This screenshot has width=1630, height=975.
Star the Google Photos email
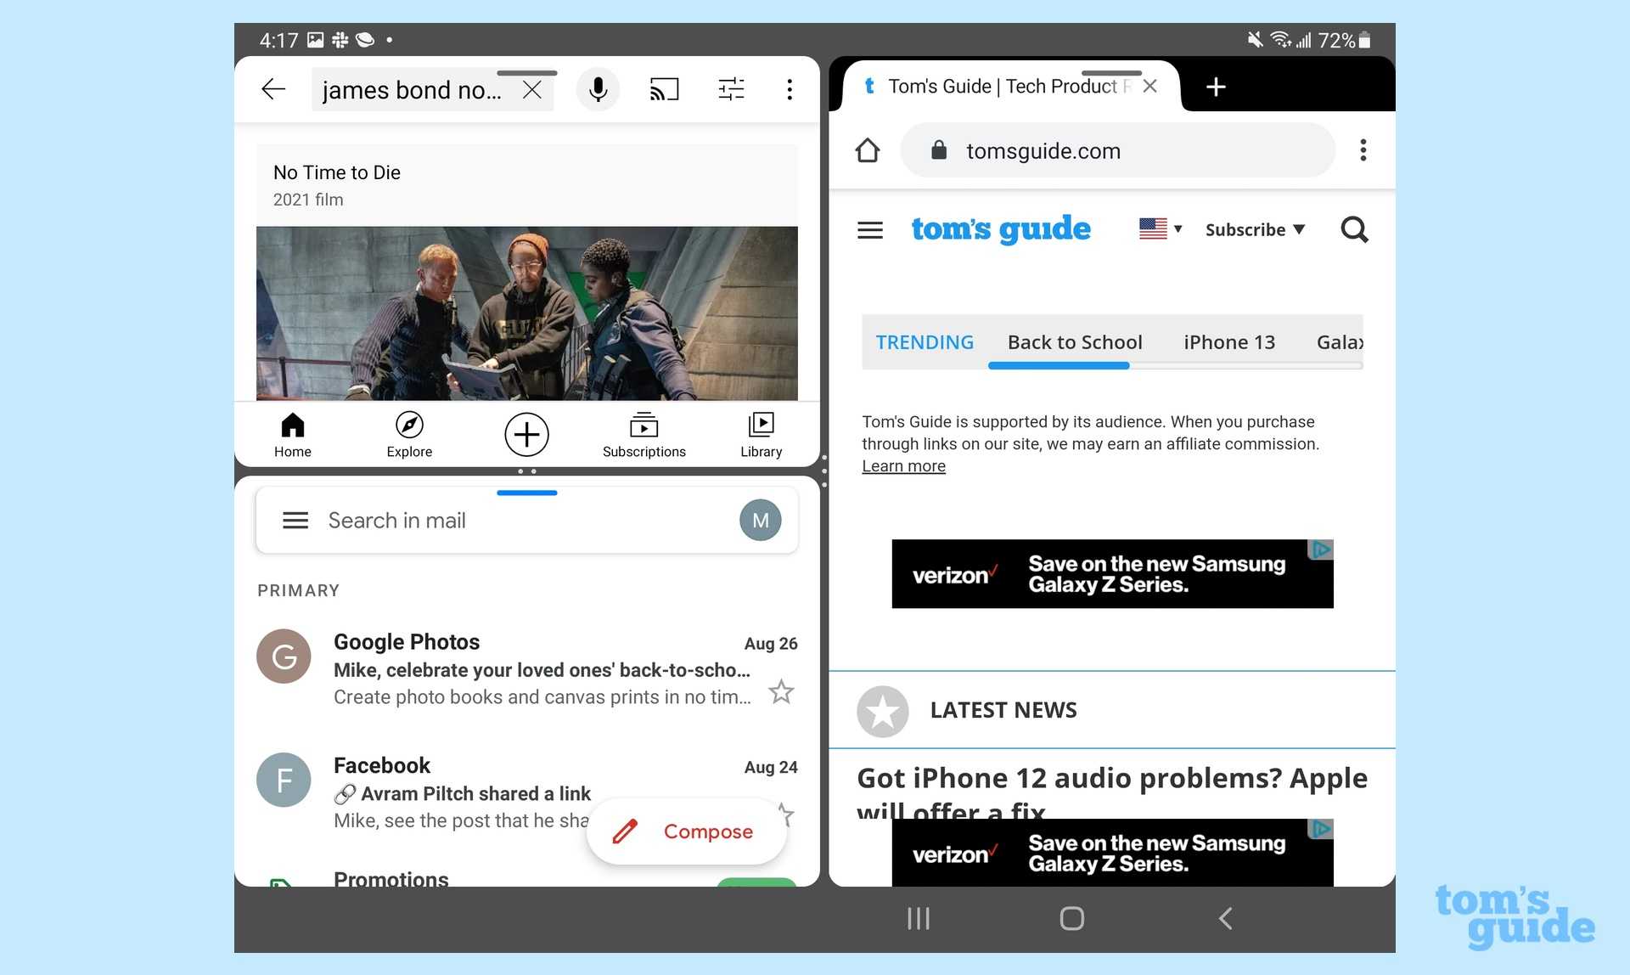(x=781, y=692)
